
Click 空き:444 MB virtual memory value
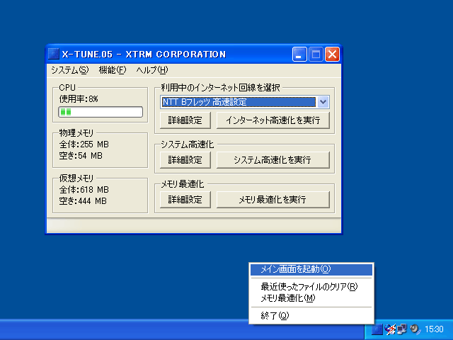click(83, 201)
